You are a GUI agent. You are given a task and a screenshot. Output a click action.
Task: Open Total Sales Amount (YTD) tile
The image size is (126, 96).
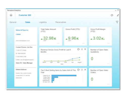click(51, 36)
